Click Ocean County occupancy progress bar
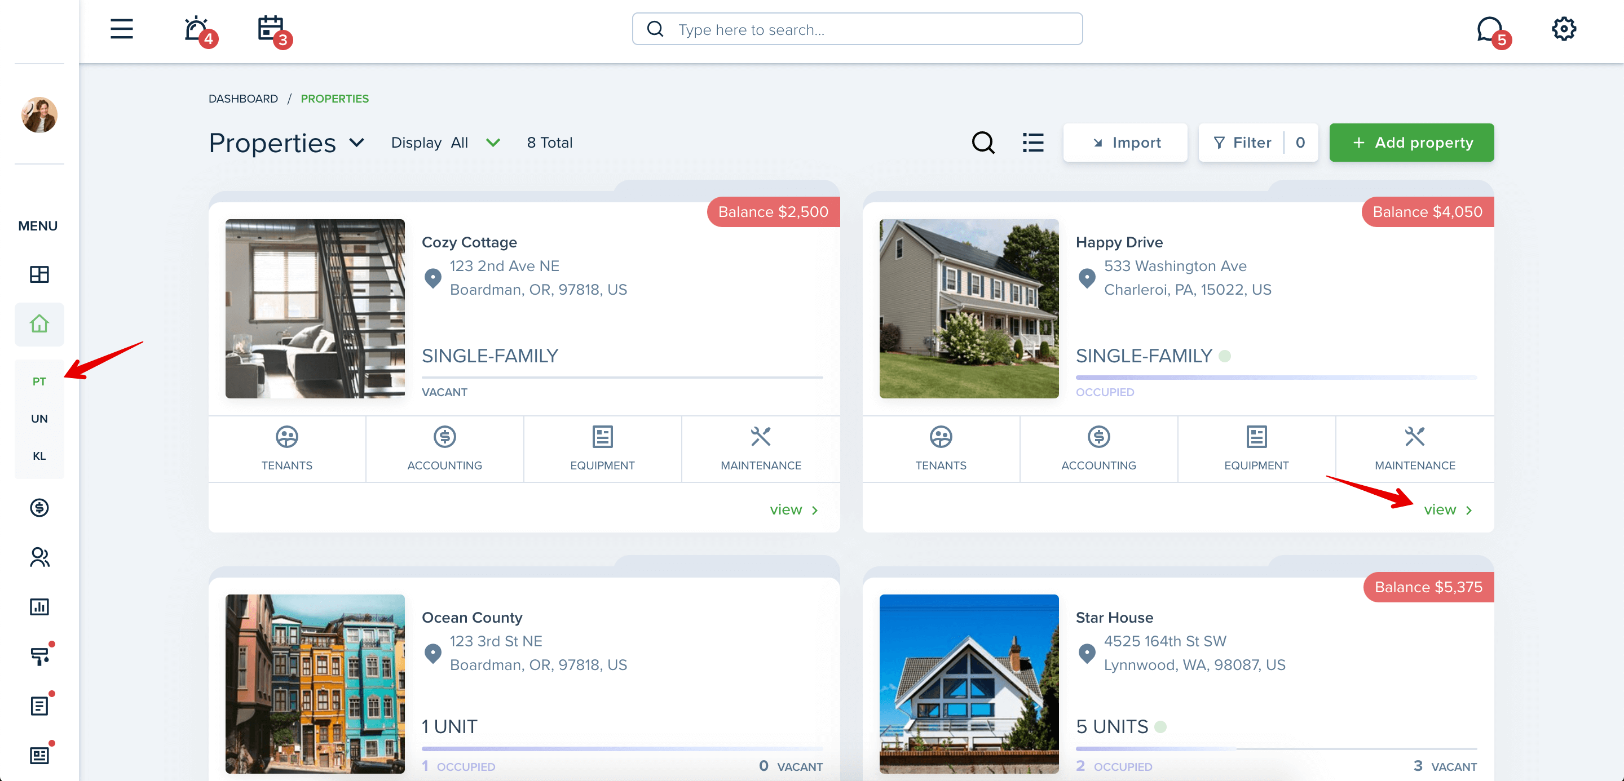This screenshot has width=1624, height=781. (x=622, y=749)
